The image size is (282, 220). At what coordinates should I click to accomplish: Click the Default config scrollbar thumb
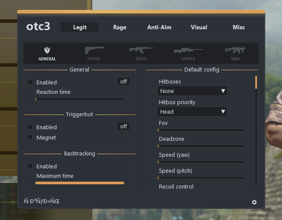256,82
